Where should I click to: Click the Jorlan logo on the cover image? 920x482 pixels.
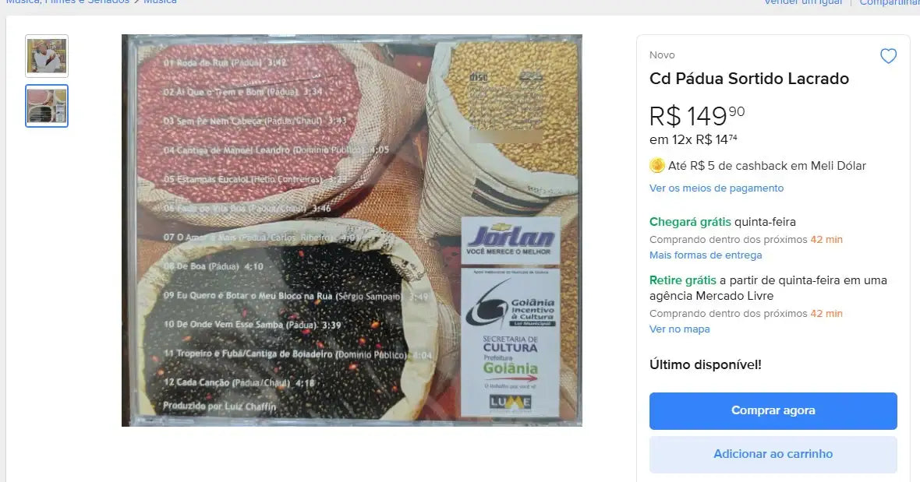coord(511,239)
